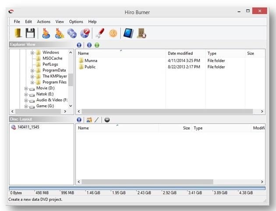Click the Disc Layout panel header

41,119
